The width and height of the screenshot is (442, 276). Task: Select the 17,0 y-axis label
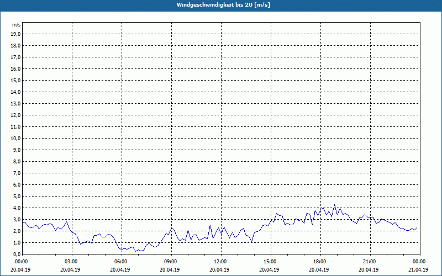[x=15, y=57]
